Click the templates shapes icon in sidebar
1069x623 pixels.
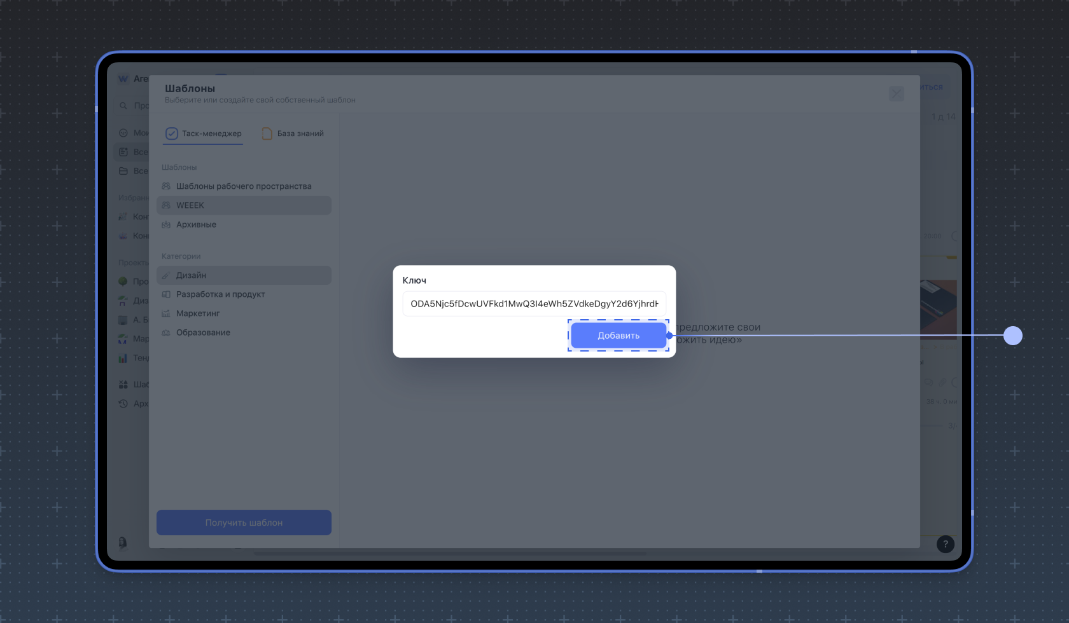click(x=123, y=385)
